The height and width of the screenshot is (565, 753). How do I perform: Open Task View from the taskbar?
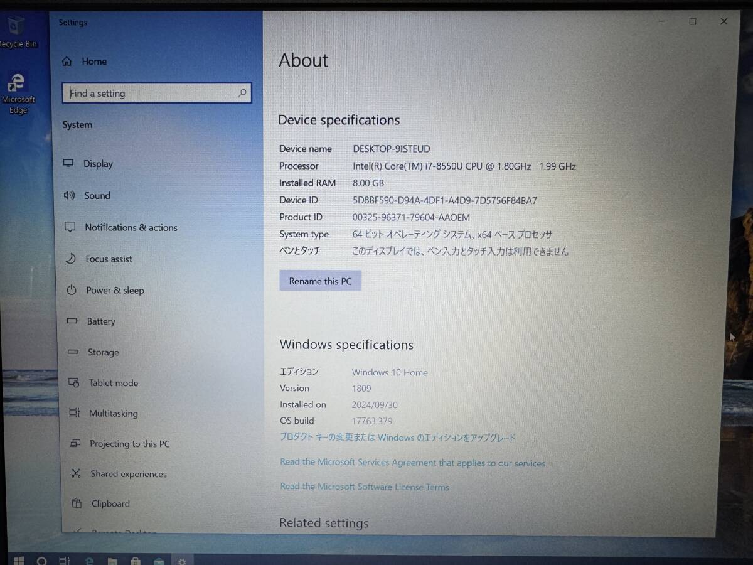63,560
